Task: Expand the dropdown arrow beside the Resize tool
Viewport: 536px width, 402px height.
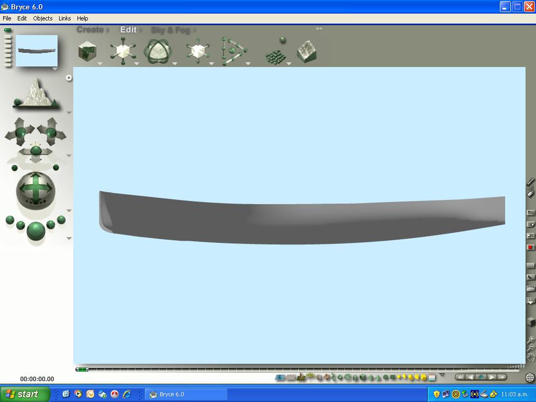Action: pos(137,64)
